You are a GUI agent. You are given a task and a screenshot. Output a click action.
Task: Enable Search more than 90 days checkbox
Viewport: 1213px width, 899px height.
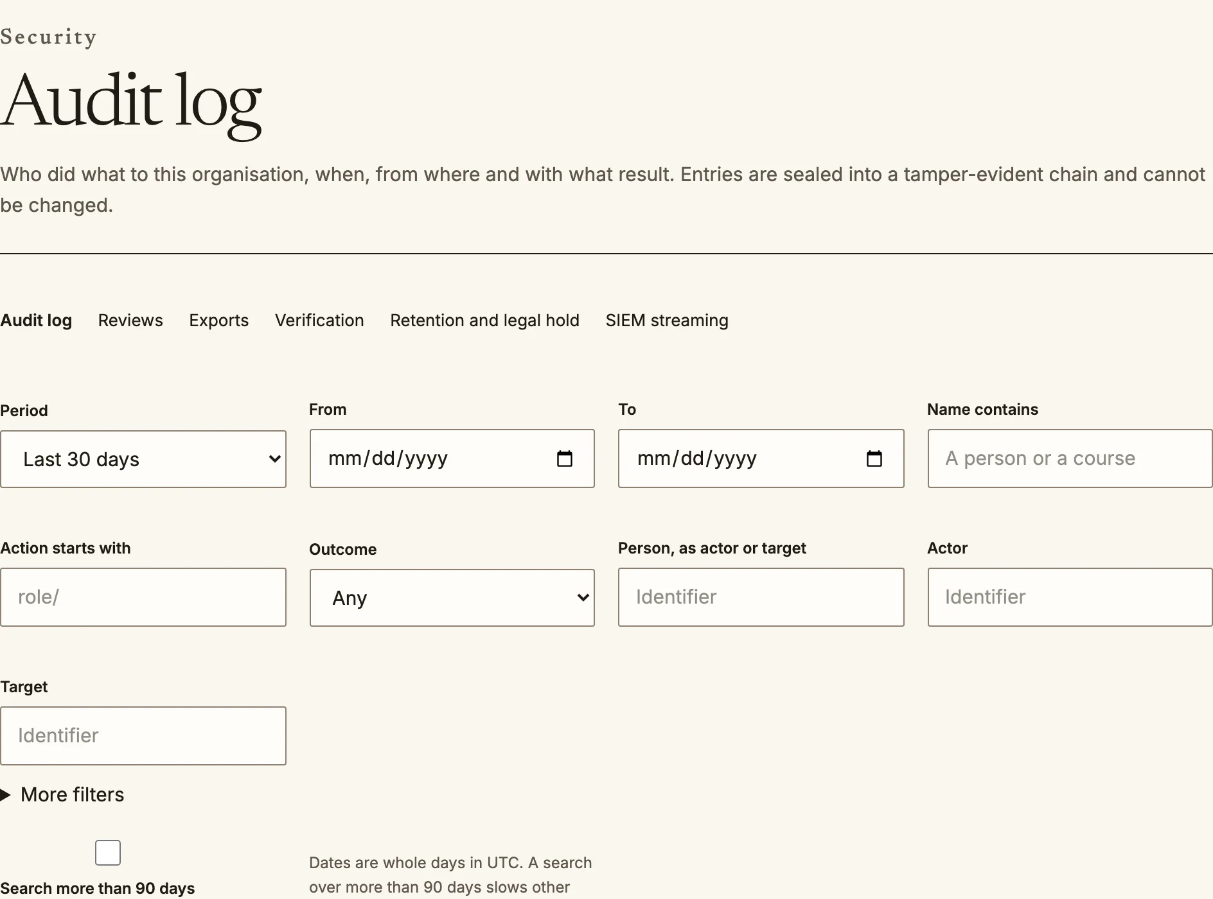tap(108, 853)
